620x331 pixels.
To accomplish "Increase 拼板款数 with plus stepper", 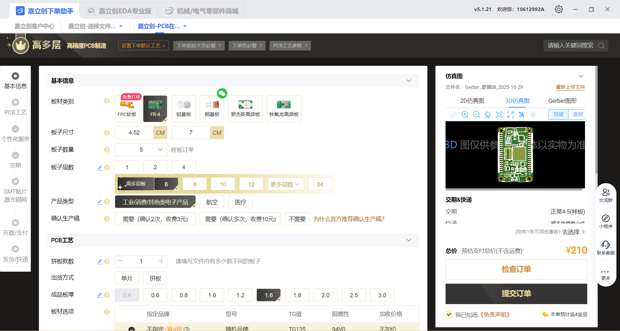I will click(161, 261).
